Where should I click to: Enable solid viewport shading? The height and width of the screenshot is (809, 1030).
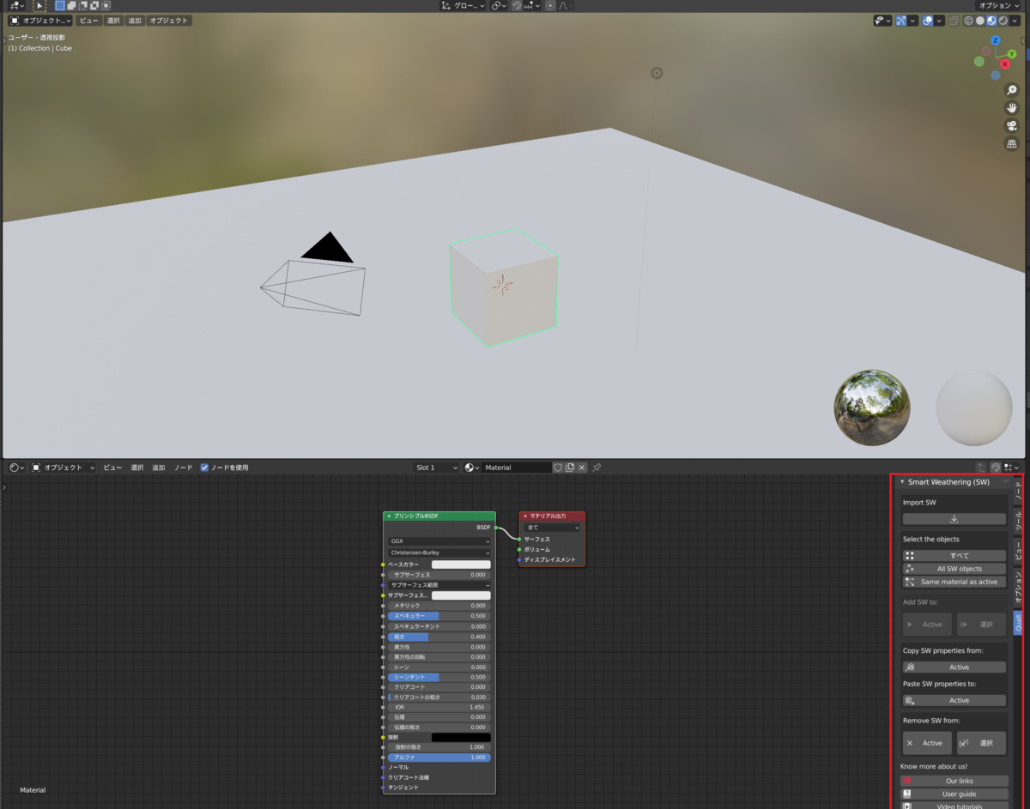tap(980, 21)
